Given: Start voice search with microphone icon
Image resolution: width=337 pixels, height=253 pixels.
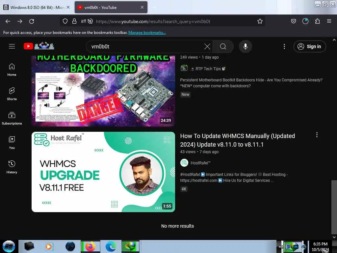Looking at the screenshot, I should (245, 46).
